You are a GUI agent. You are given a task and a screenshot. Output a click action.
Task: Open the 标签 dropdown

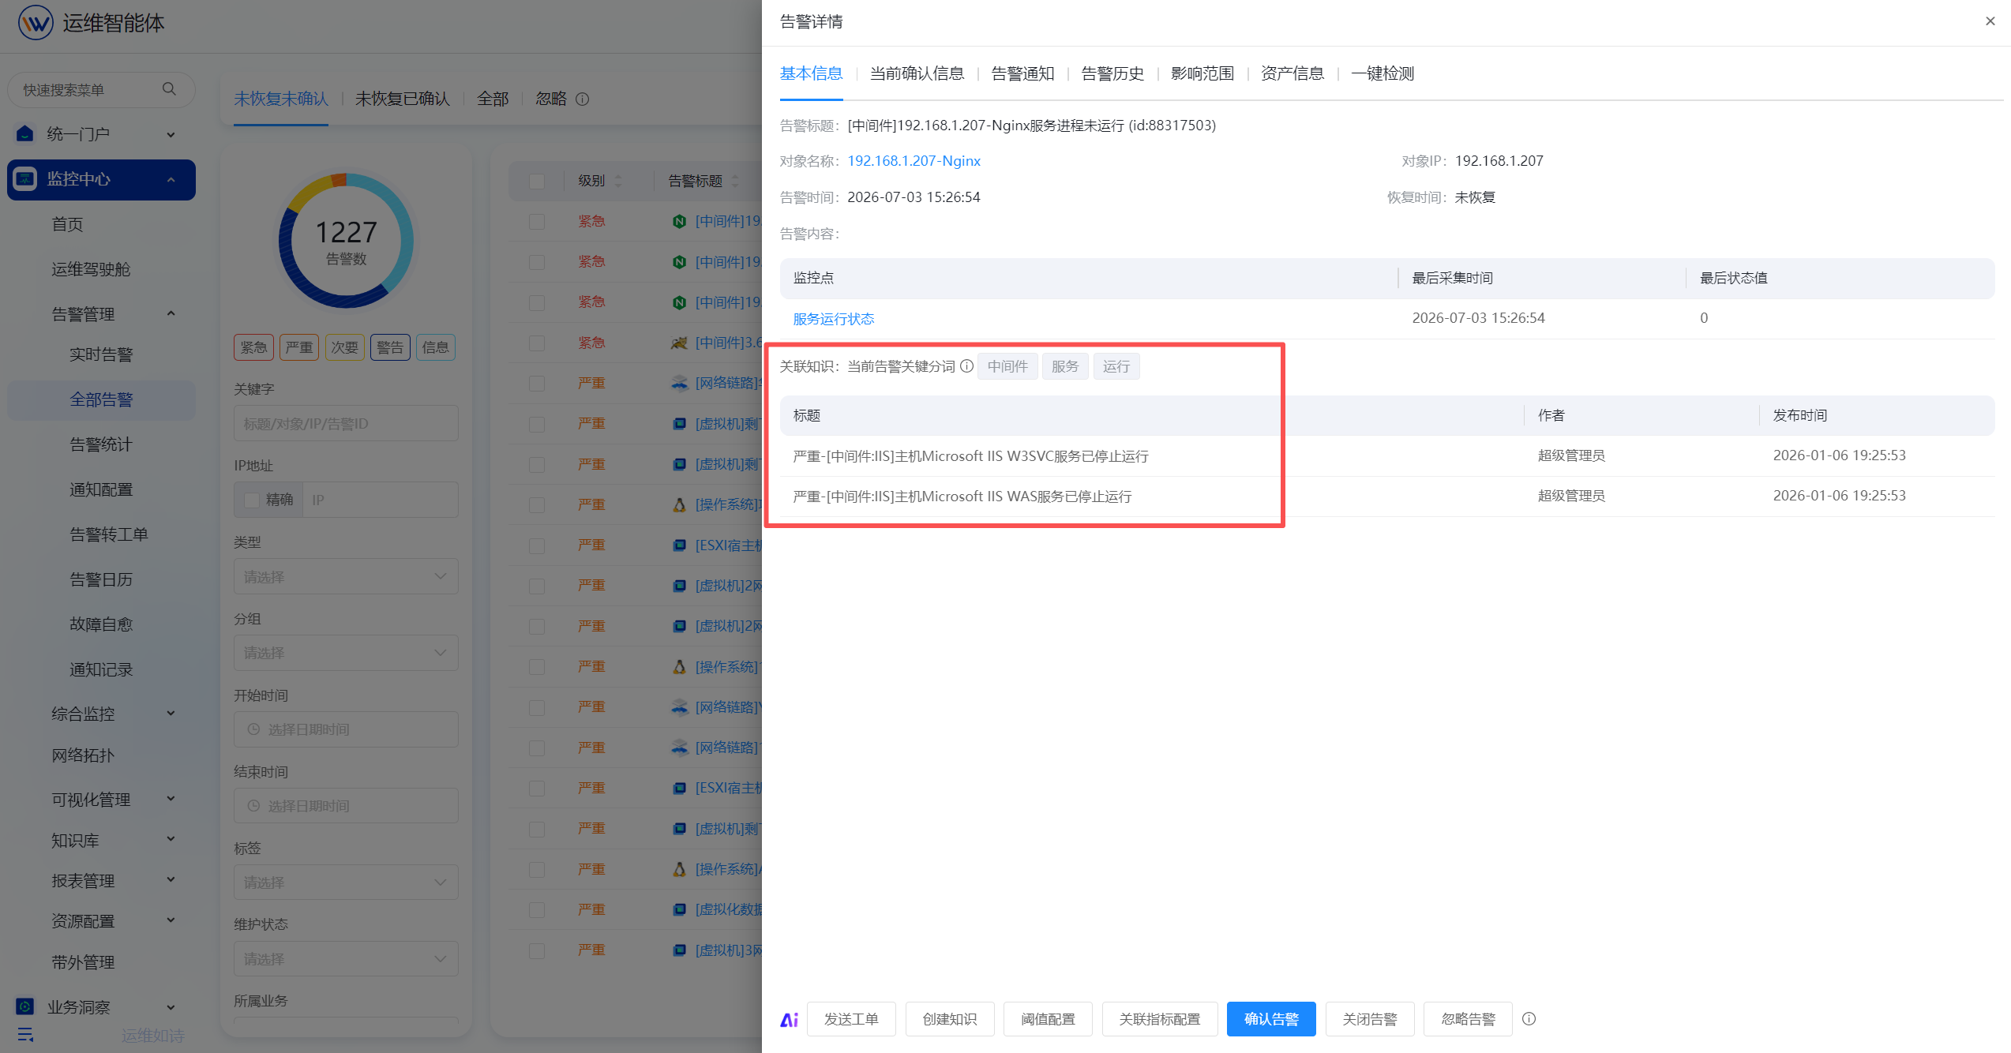(346, 882)
